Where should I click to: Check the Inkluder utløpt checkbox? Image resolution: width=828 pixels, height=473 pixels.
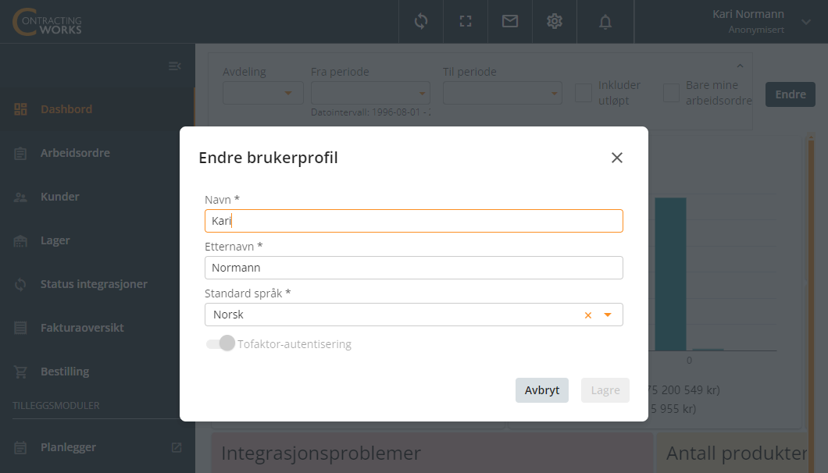click(x=583, y=93)
